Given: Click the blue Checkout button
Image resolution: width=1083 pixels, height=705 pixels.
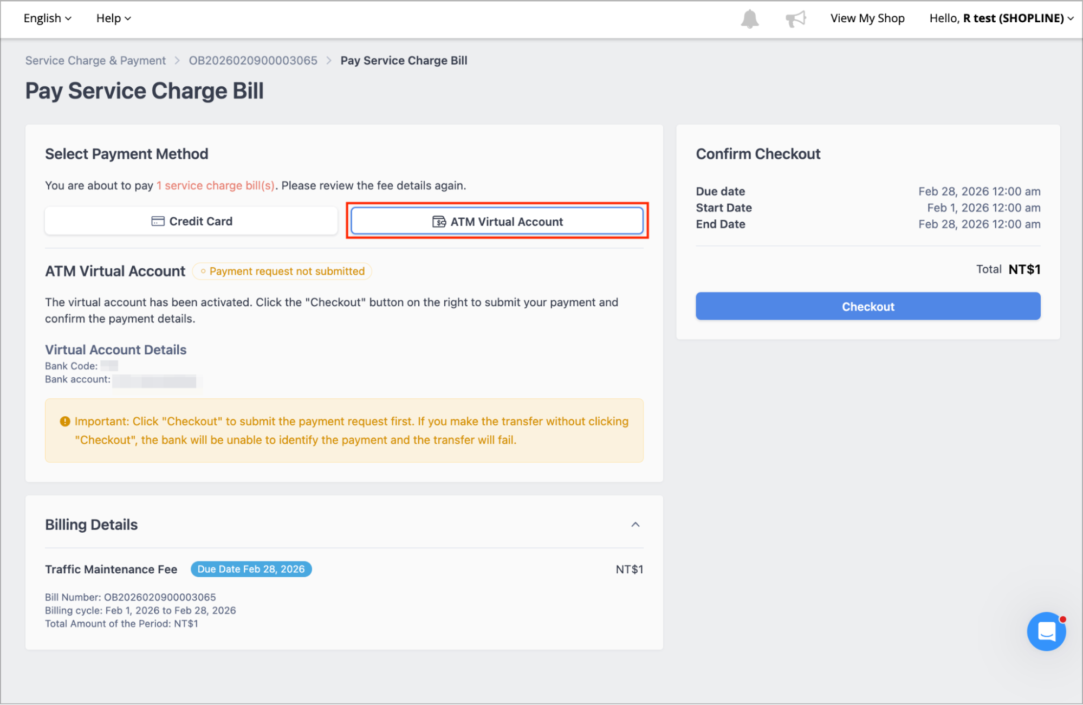Looking at the screenshot, I should pyautogui.click(x=868, y=306).
